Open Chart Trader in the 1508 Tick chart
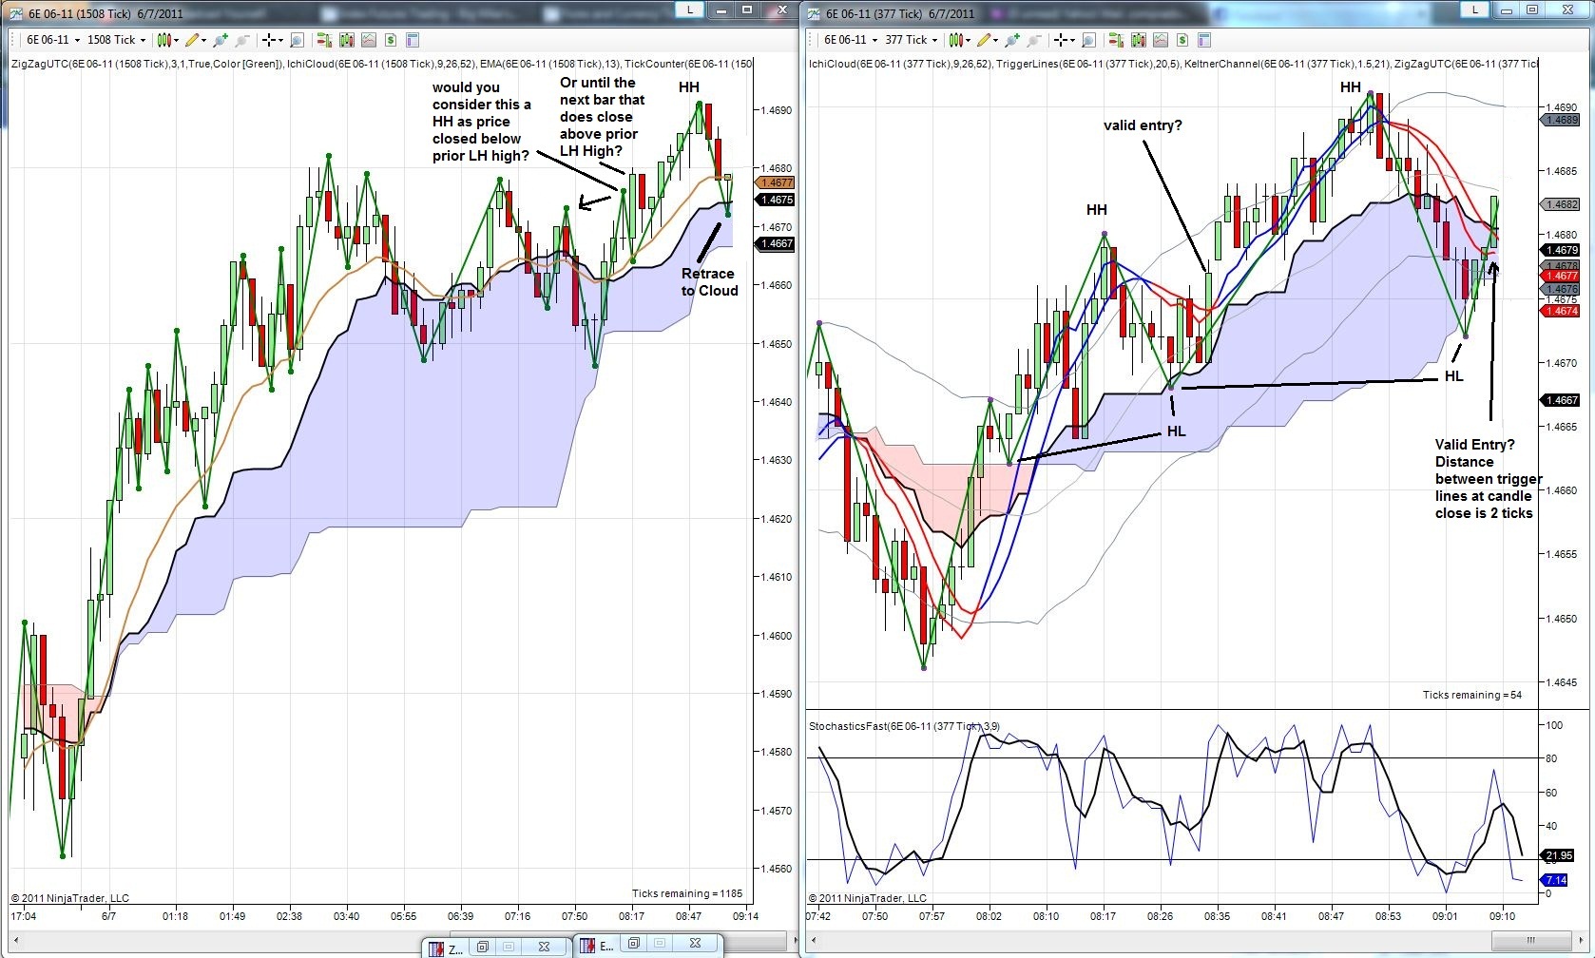 pos(324,40)
